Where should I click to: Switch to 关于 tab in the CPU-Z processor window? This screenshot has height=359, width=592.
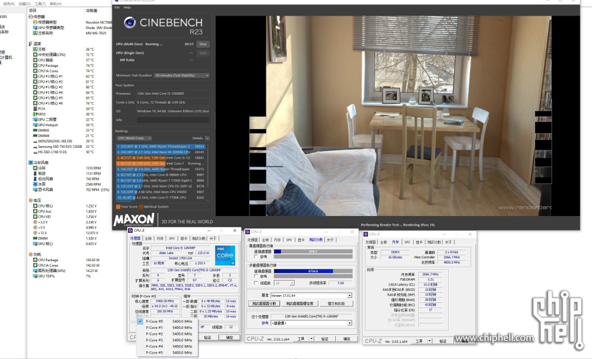coord(213,238)
